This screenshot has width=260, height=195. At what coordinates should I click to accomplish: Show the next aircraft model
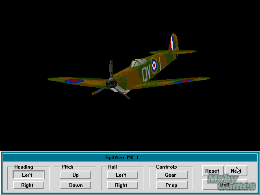tap(236, 171)
